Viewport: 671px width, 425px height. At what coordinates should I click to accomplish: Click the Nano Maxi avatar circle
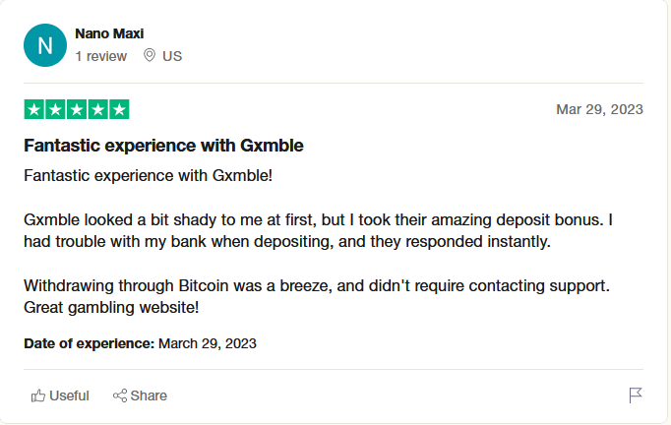[45, 45]
